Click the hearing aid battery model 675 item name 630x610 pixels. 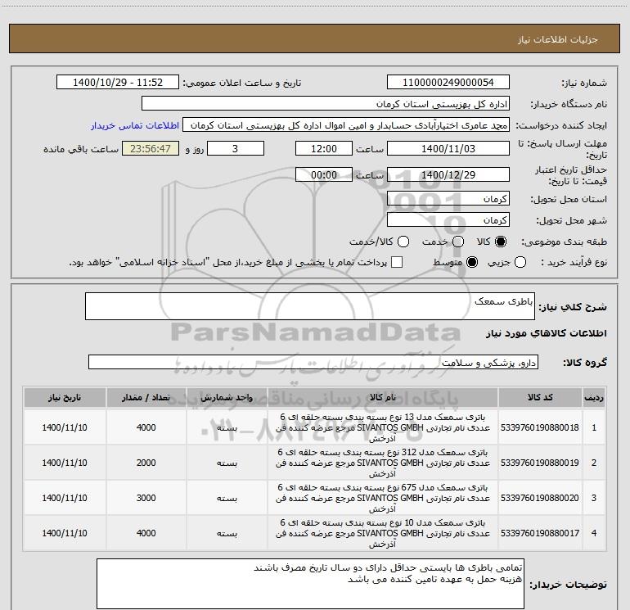(383, 498)
